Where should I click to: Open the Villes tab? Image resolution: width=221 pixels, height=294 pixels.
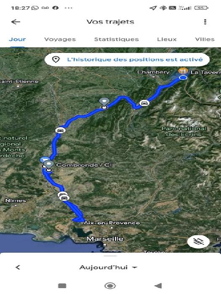205,39
